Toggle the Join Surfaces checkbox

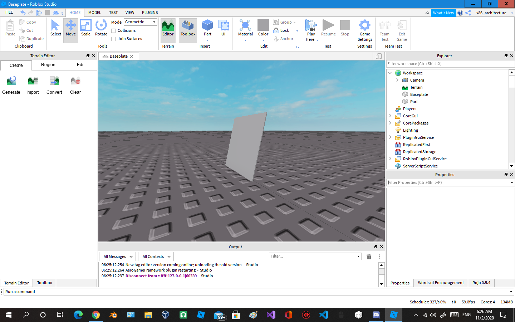(113, 39)
